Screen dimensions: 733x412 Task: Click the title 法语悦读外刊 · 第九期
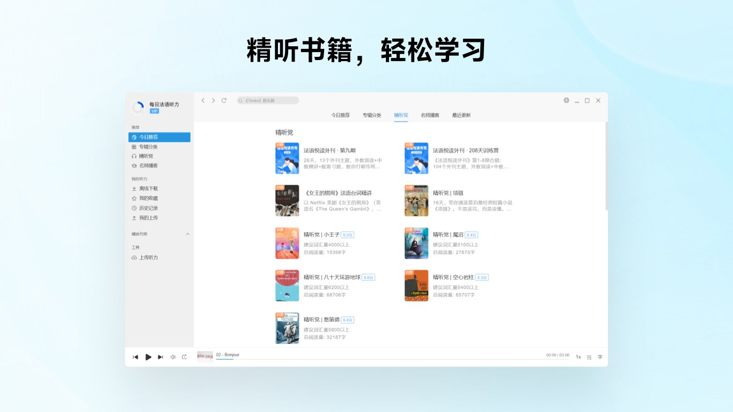(329, 151)
